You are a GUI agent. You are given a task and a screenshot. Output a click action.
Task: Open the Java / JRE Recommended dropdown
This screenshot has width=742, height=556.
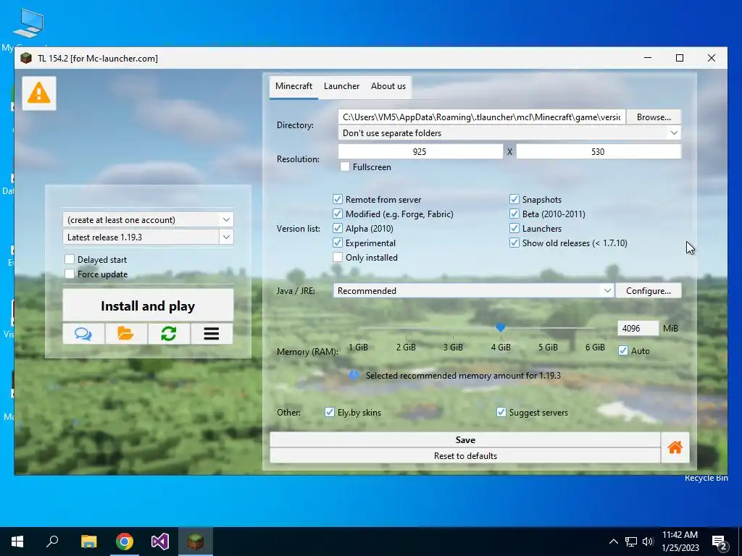(x=473, y=291)
